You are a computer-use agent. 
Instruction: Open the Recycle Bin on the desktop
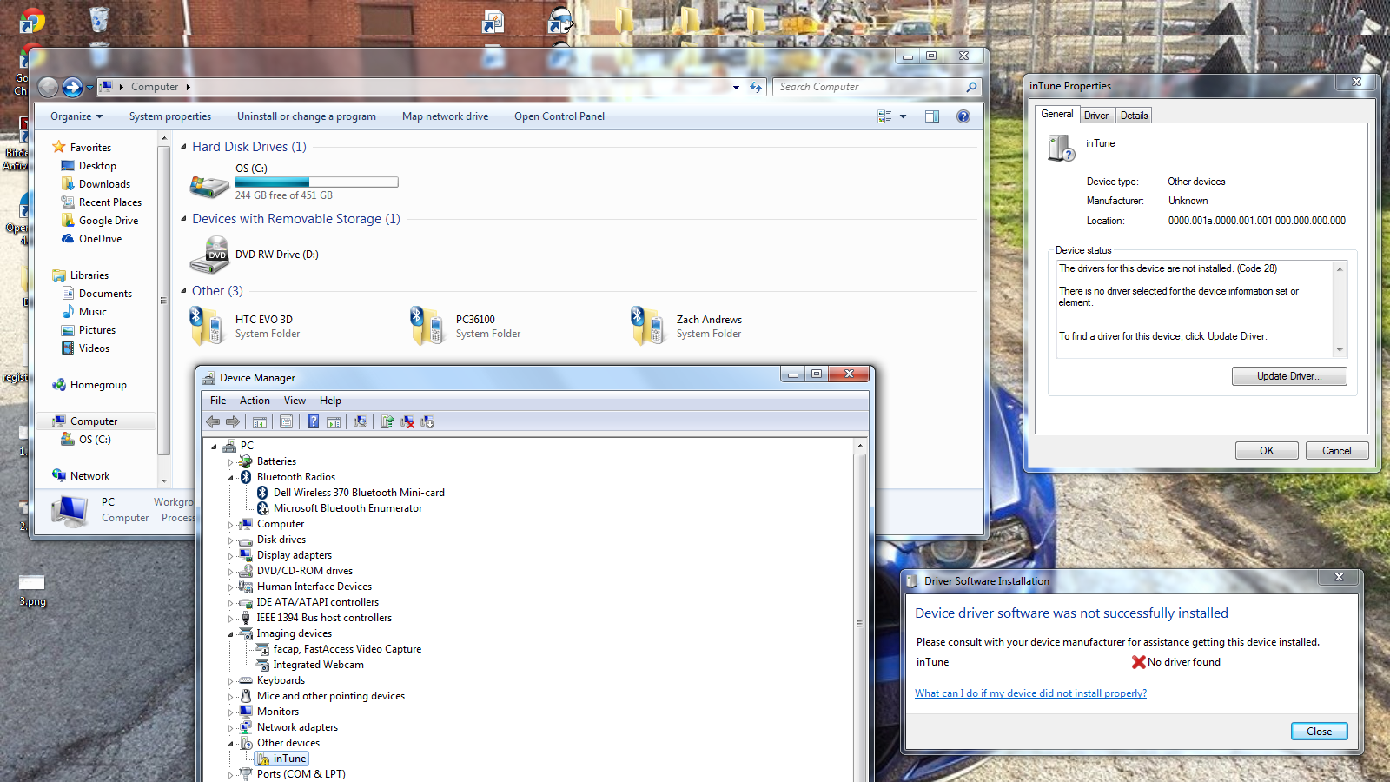coord(99,19)
